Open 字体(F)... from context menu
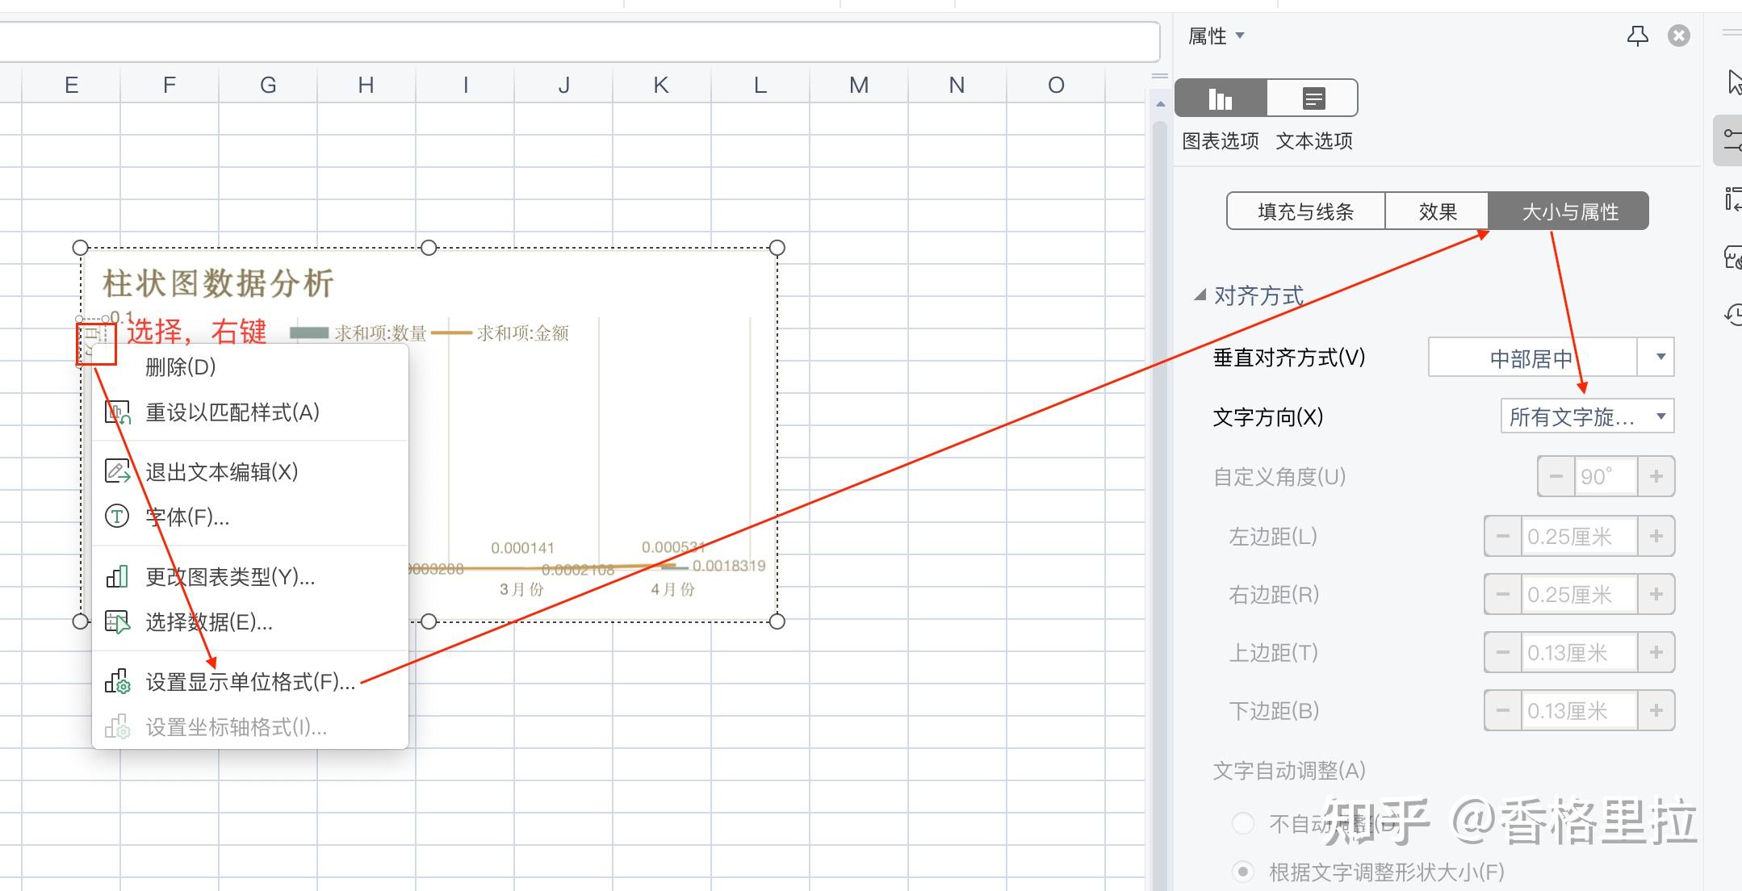Viewport: 1742px width, 891px height. [x=250, y=517]
